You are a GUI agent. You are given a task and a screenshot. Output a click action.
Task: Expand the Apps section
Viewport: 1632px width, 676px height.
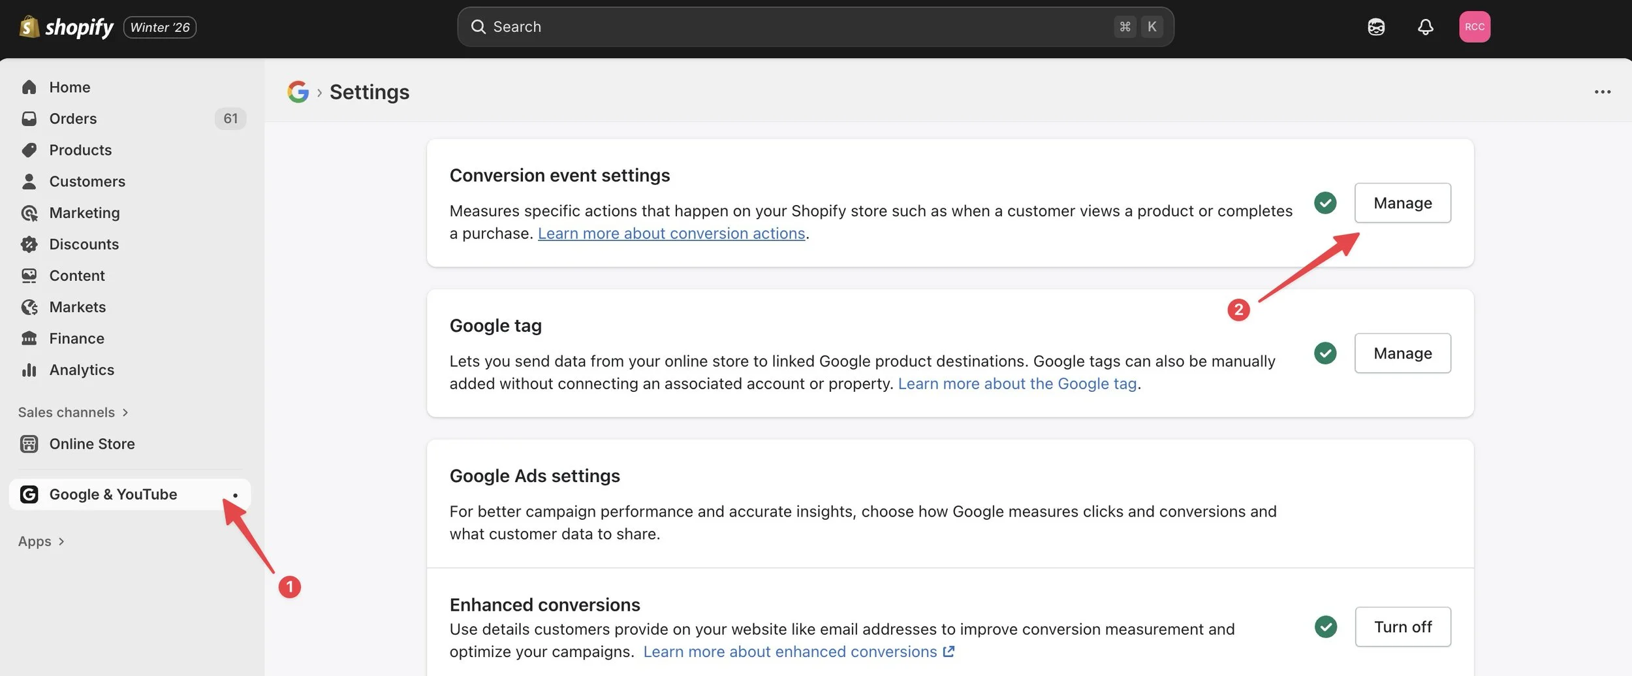34,541
